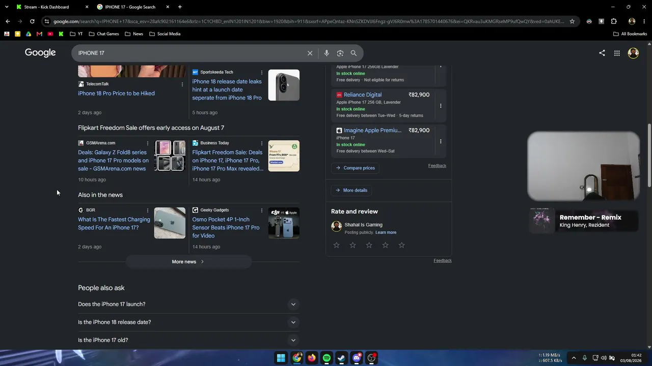Open "iPhone 18 Pro Price to be Hiked" article
Viewport: 652px width, 366px height.
pyautogui.click(x=116, y=94)
